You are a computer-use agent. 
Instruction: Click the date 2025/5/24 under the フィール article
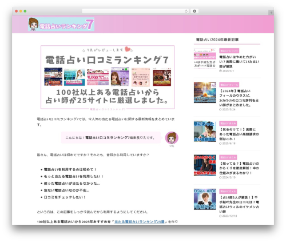click(x=227, y=109)
